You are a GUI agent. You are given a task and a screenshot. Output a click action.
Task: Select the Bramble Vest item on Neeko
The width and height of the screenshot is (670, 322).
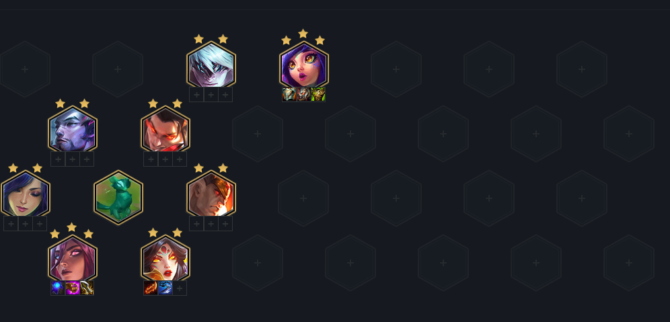289,94
